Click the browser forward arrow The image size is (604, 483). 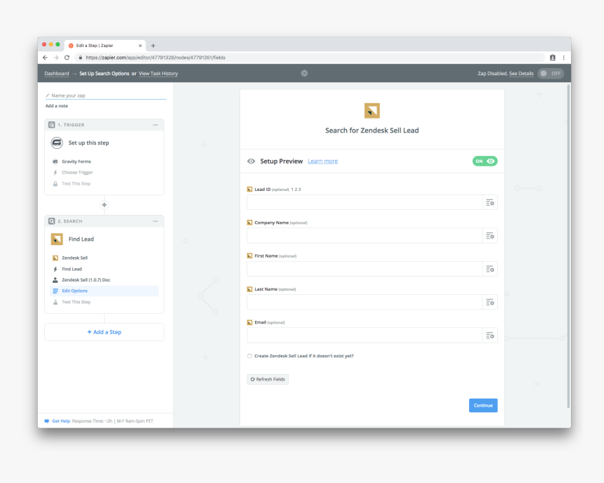click(56, 58)
